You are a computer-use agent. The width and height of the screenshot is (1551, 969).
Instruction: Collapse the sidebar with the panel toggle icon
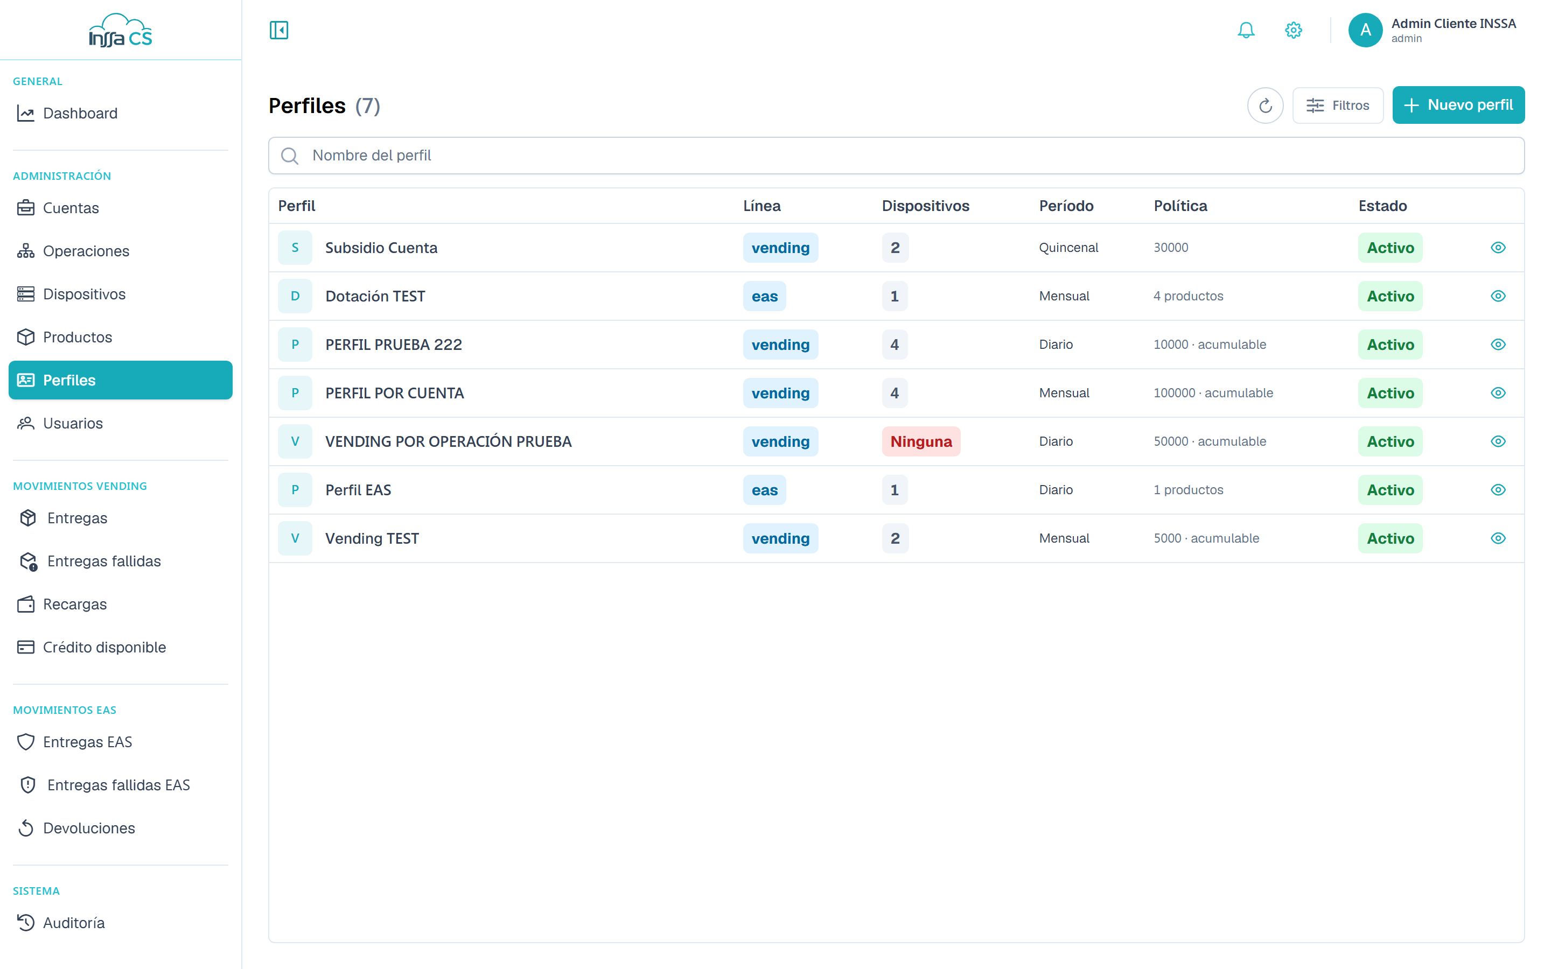pyautogui.click(x=279, y=30)
